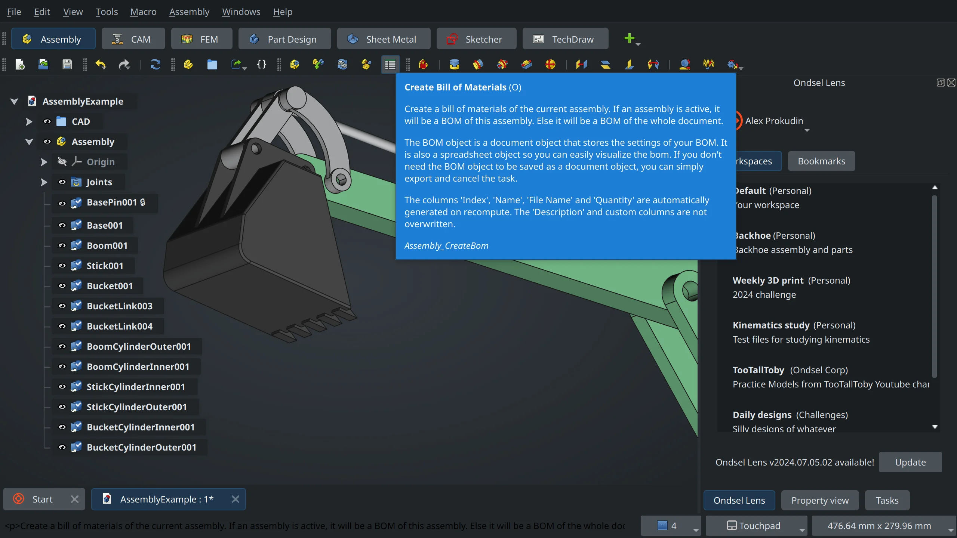Click the Assembly_CreateBom link
This screenshot has width=957, height=538.
[447, 246]
